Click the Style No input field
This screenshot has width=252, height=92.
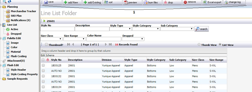pos(57,29)
